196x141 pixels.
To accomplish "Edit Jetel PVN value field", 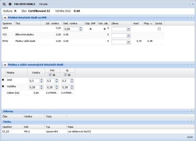I will 51,81.
